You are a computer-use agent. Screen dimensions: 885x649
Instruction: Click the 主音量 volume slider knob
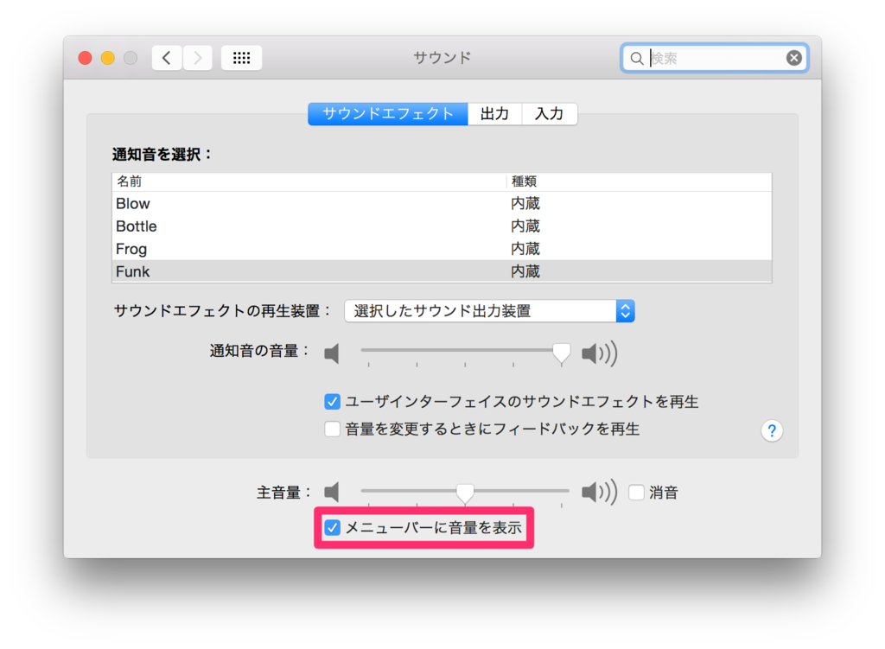click(465, 493)
